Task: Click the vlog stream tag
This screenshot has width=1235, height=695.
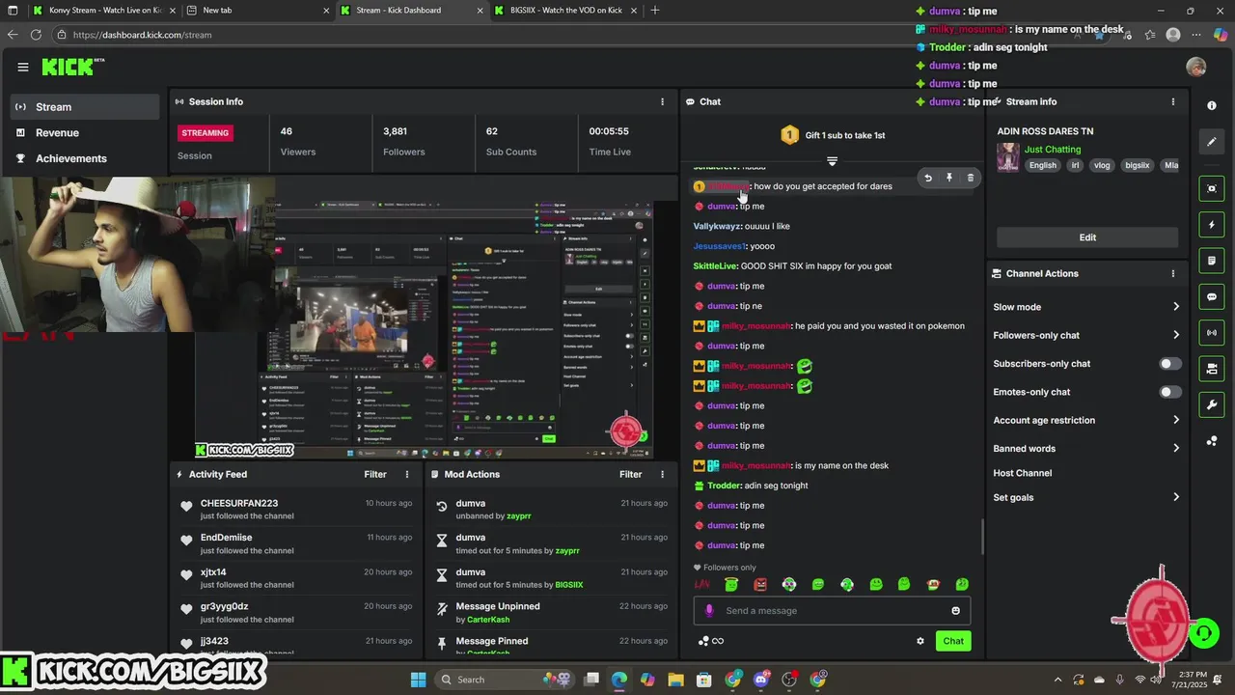Action: pyautogui.click(x=1102, y=165)
